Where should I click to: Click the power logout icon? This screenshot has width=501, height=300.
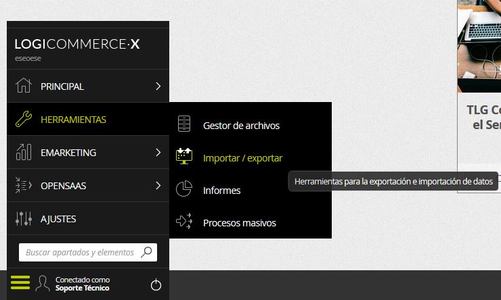tap(156, 284)
